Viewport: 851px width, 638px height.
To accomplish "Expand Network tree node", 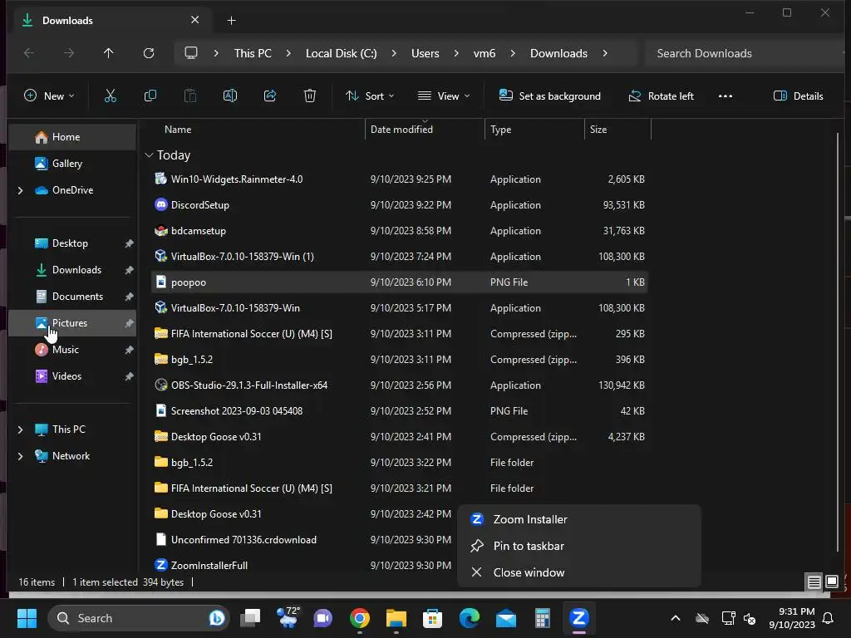I will (20, 456).
